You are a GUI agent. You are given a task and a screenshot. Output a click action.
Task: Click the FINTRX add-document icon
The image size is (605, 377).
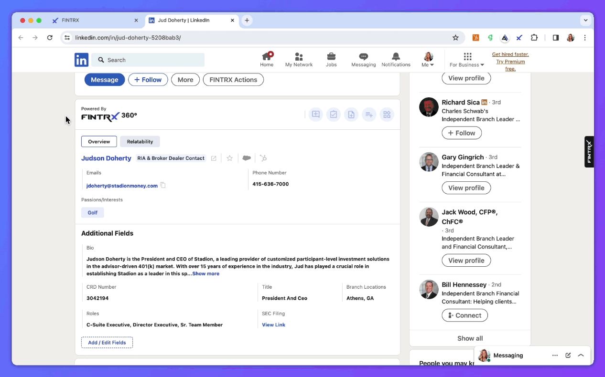pyautogui.click(x=351, y=115)
